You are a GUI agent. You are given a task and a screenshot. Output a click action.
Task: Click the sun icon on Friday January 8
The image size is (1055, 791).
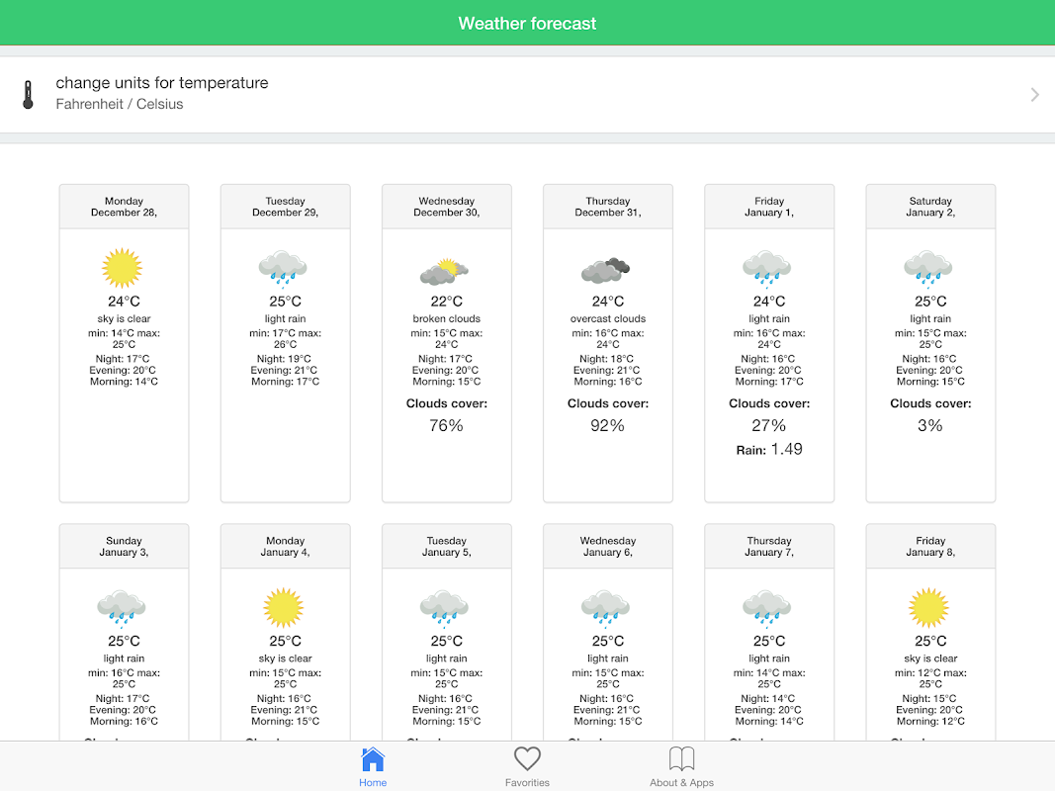928,607
